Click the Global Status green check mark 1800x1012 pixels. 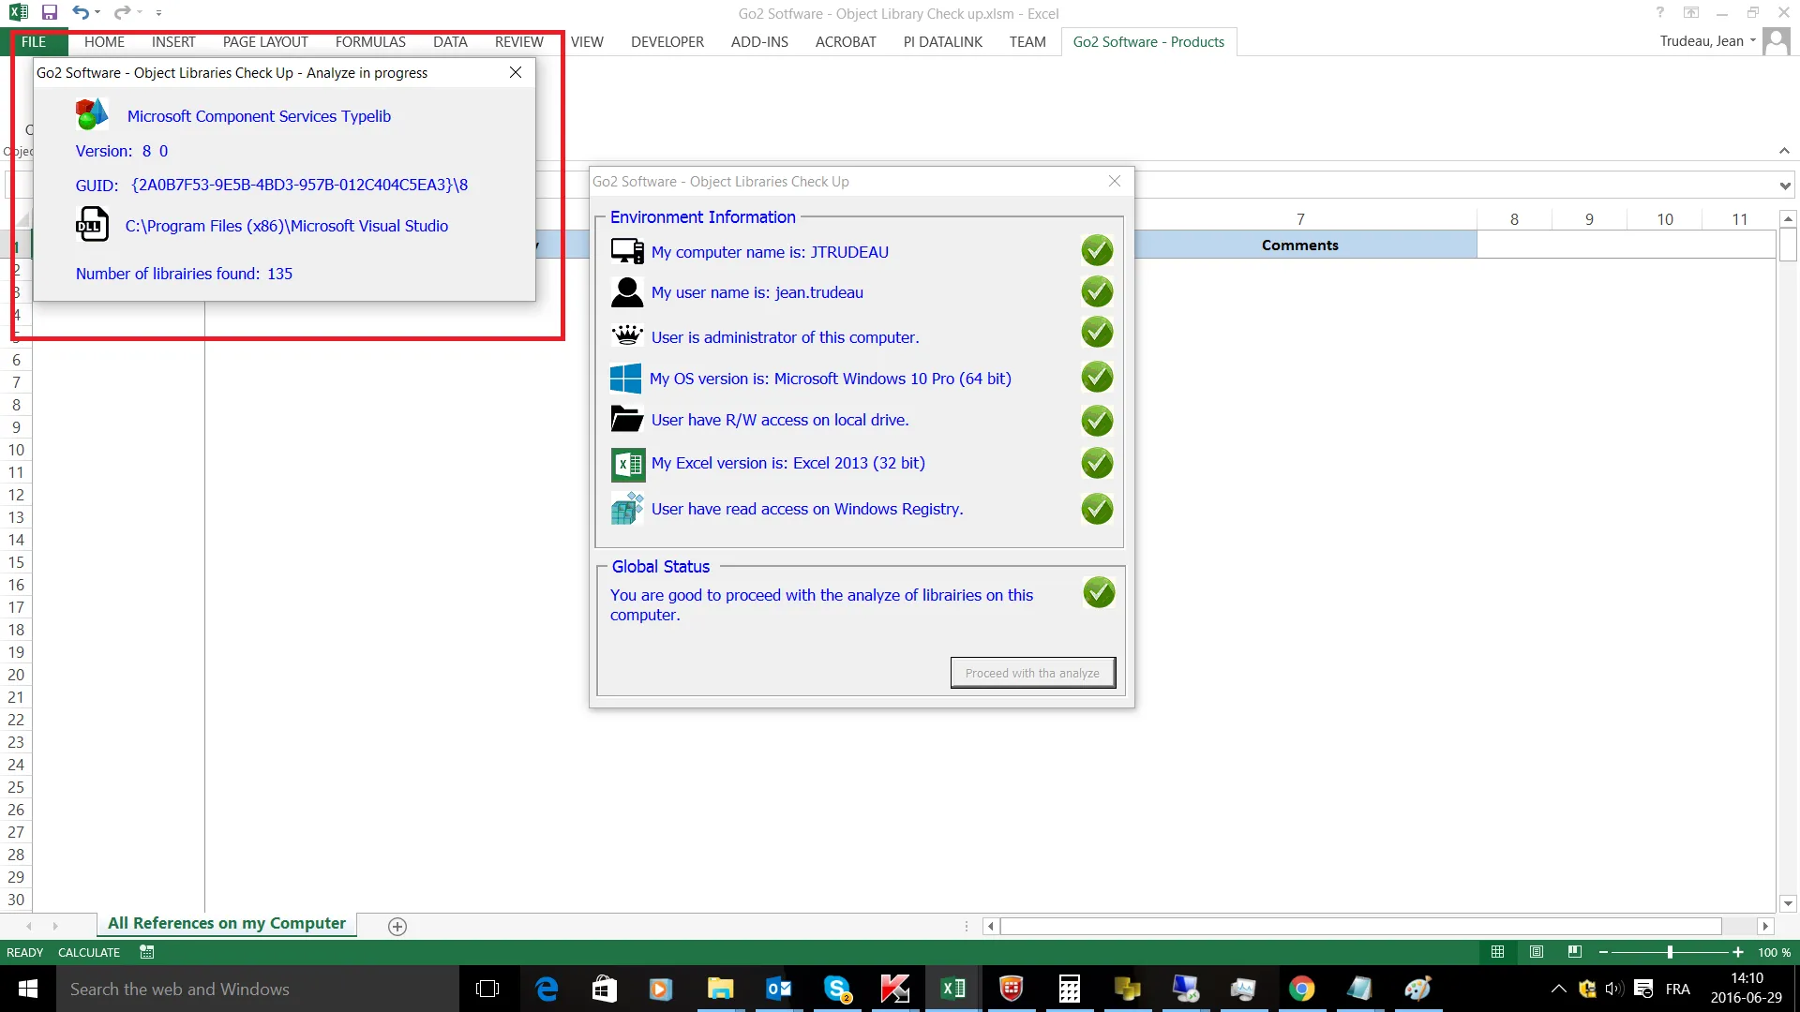(x=1099, y=592)
